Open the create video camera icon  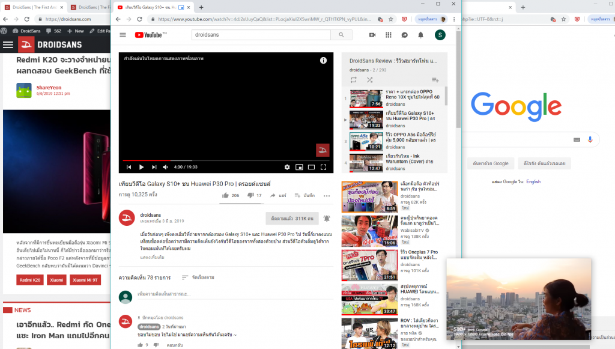372,35
